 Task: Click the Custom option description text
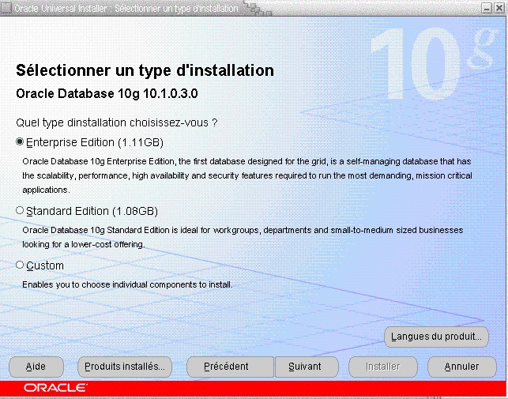(x=127, y=284)
